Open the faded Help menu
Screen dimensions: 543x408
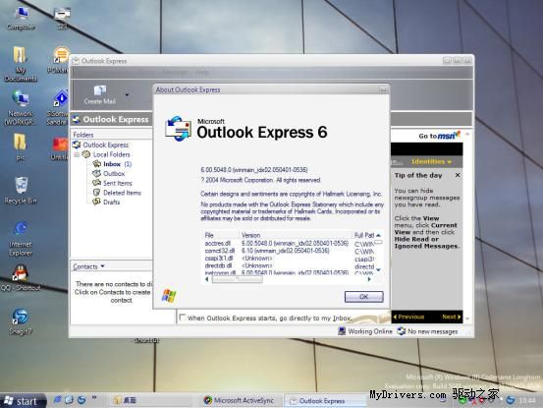click(202, 72)
